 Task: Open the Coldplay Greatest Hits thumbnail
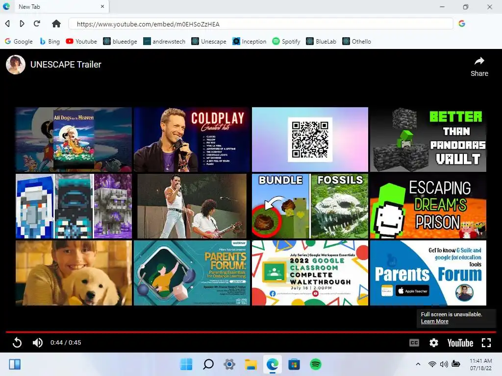192,140
